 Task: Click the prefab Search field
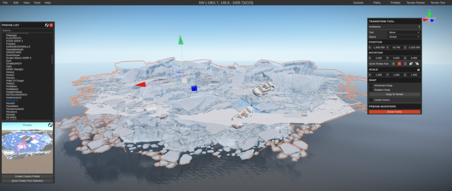27,30
